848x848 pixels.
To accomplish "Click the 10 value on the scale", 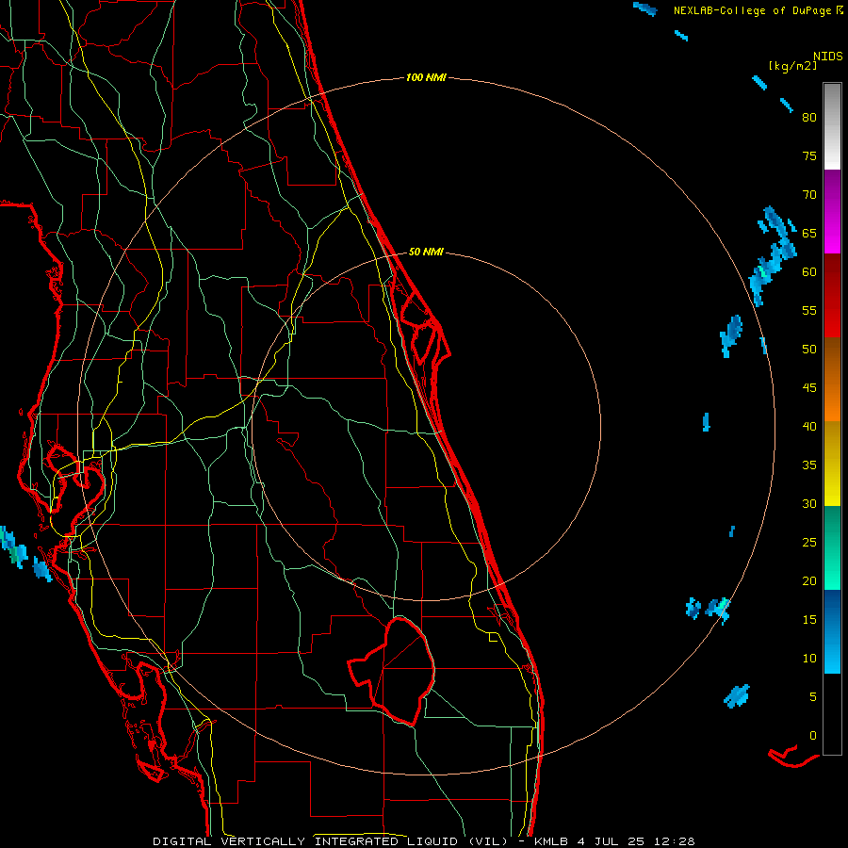I will [x=809, y=659].
